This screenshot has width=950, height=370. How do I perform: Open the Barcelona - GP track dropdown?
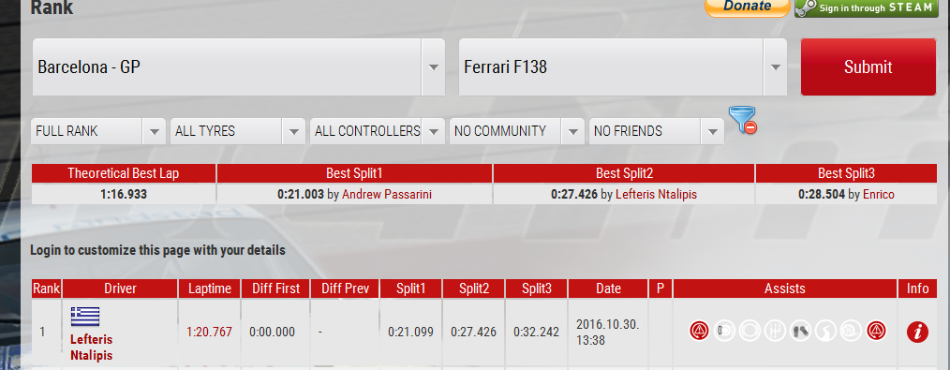click(x=239, y=67)
